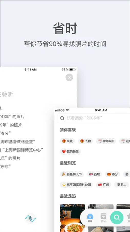The image size is (130, 232).
Task: Click the search magnifier in search bar
Action: pos(62,118)
